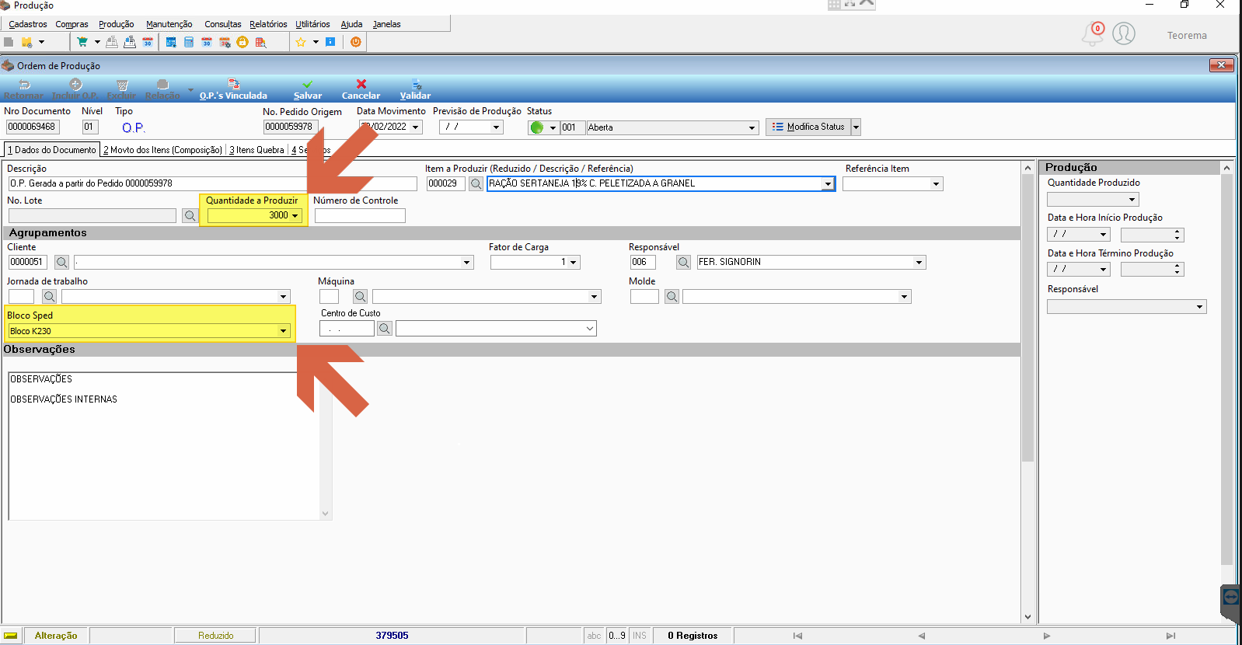This screenshot has height=645, width=1242.
Task: Click inside the Observações text area
Action: (x=165, y=446)
